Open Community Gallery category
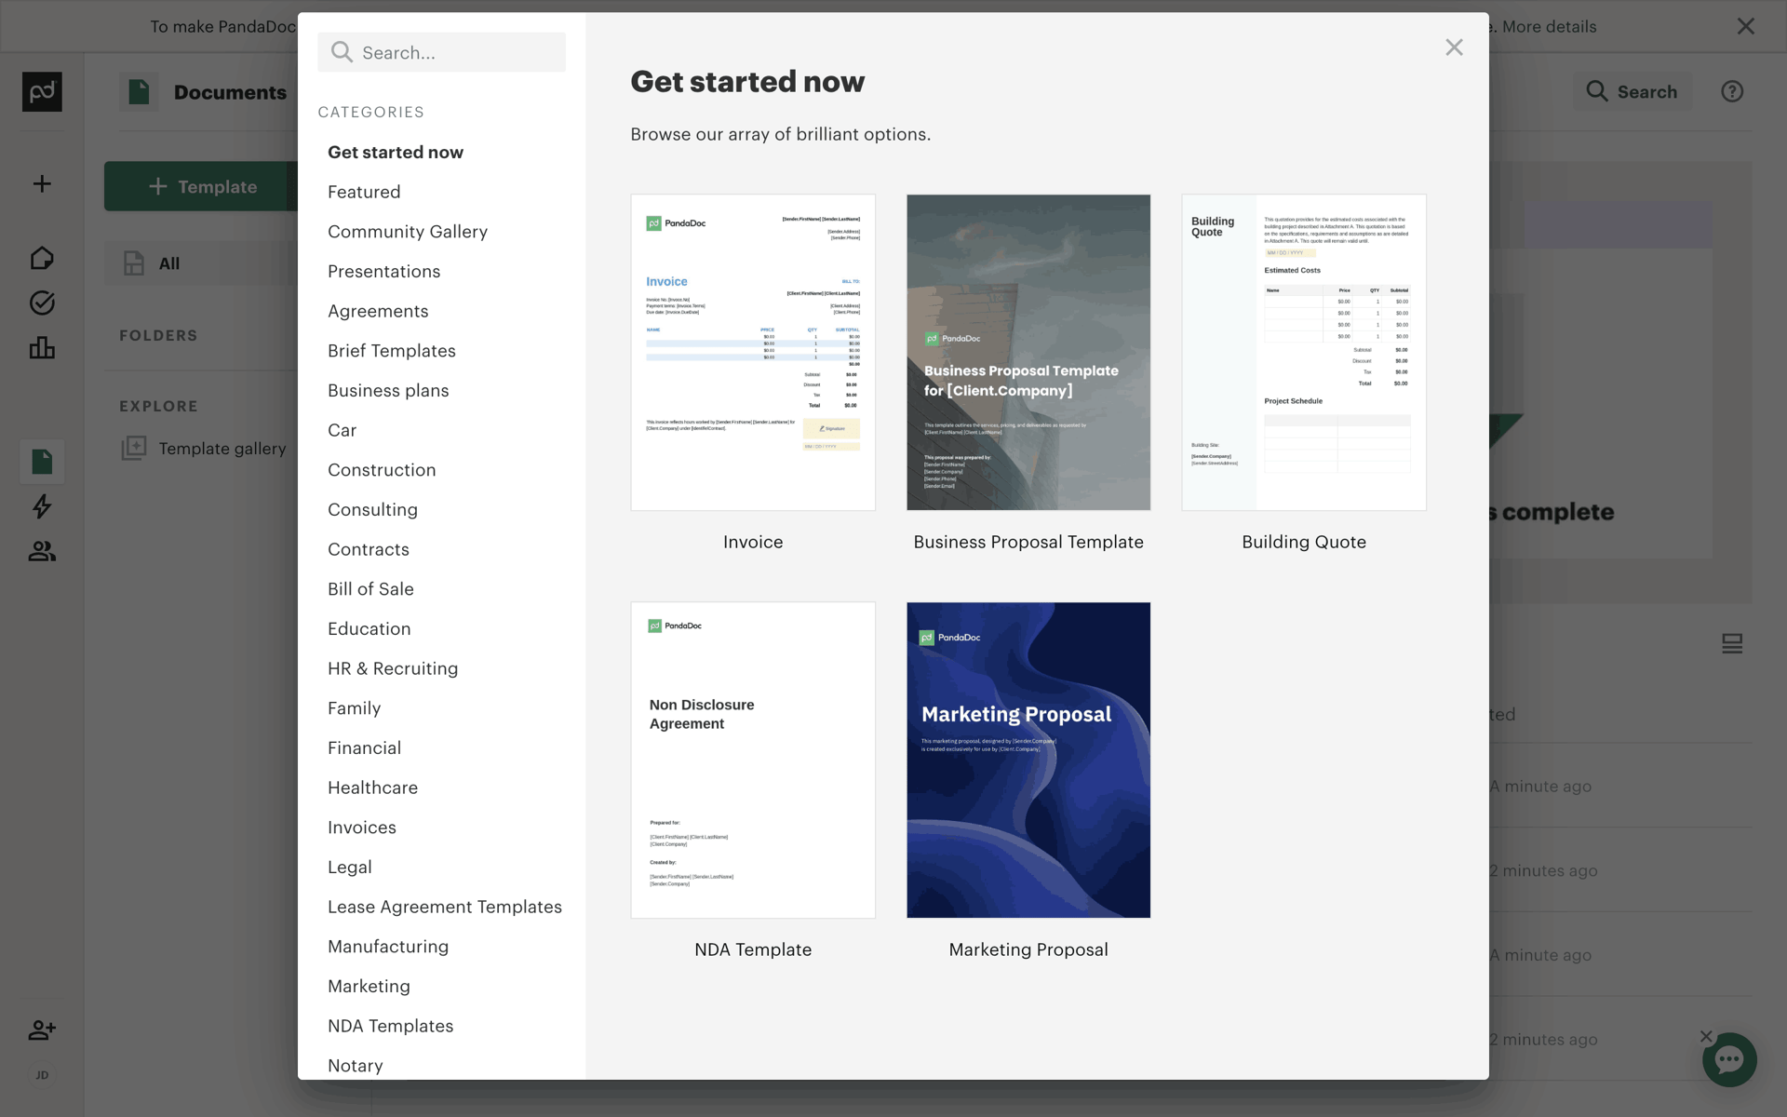This screenshot has height=1117, width=1787. point(408,231)
